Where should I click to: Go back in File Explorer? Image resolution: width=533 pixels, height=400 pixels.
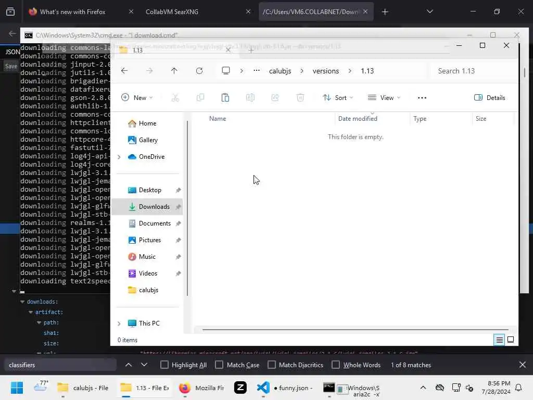pyautogui.click(x=124, y=71)
